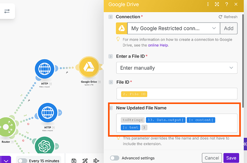Click the red filter icon on the second route

click(28, 124)
